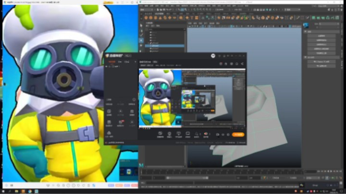346x194 pixels.
Task: Click on Maya's time slider ruler
Action: (x=222, y=171)
